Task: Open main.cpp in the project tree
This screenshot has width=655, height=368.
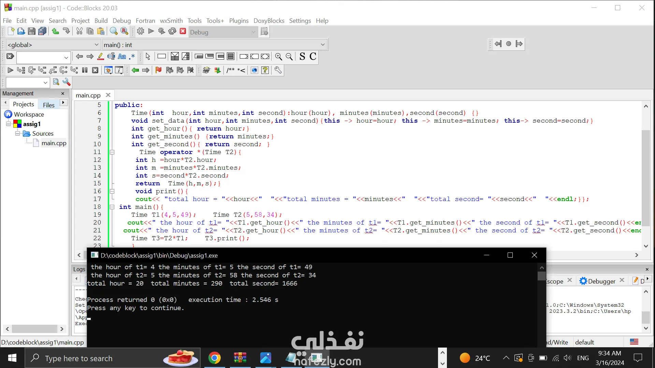Action: tap(54, 143)
